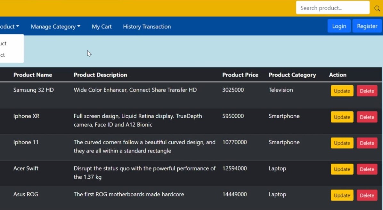The height and width of the screenshot is (210, 383).
Task: Click the Laptop category for Acer Swift
Action: click(277, 168)
